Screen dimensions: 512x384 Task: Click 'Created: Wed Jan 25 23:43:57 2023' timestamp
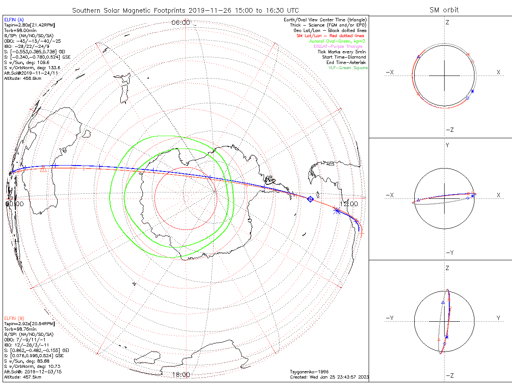(x=329, y=377)
